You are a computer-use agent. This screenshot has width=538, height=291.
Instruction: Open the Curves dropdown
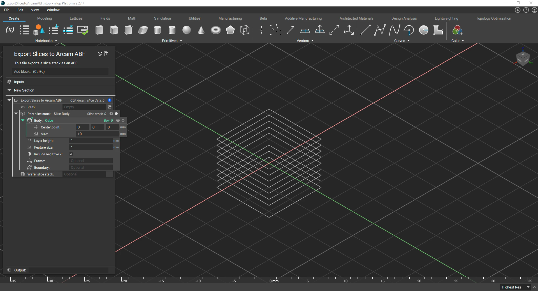(402, 41)
